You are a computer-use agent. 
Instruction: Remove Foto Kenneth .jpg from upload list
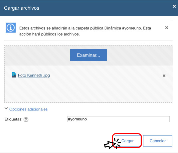[x=164, y=76]
